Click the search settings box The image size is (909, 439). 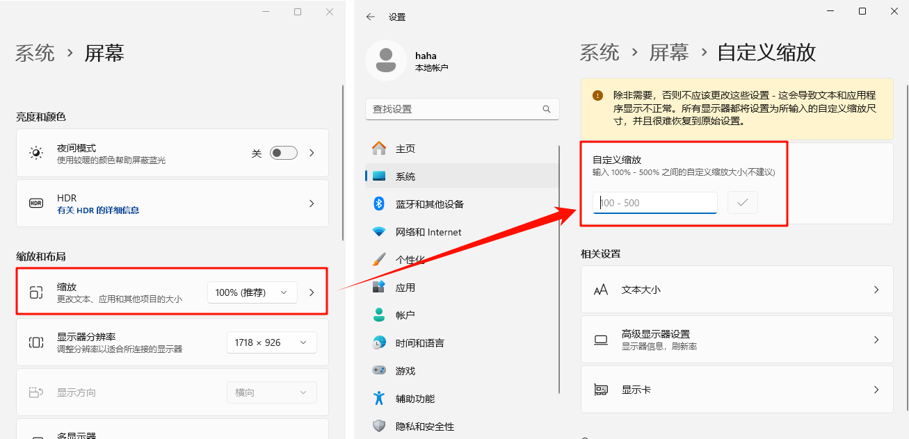459,109
